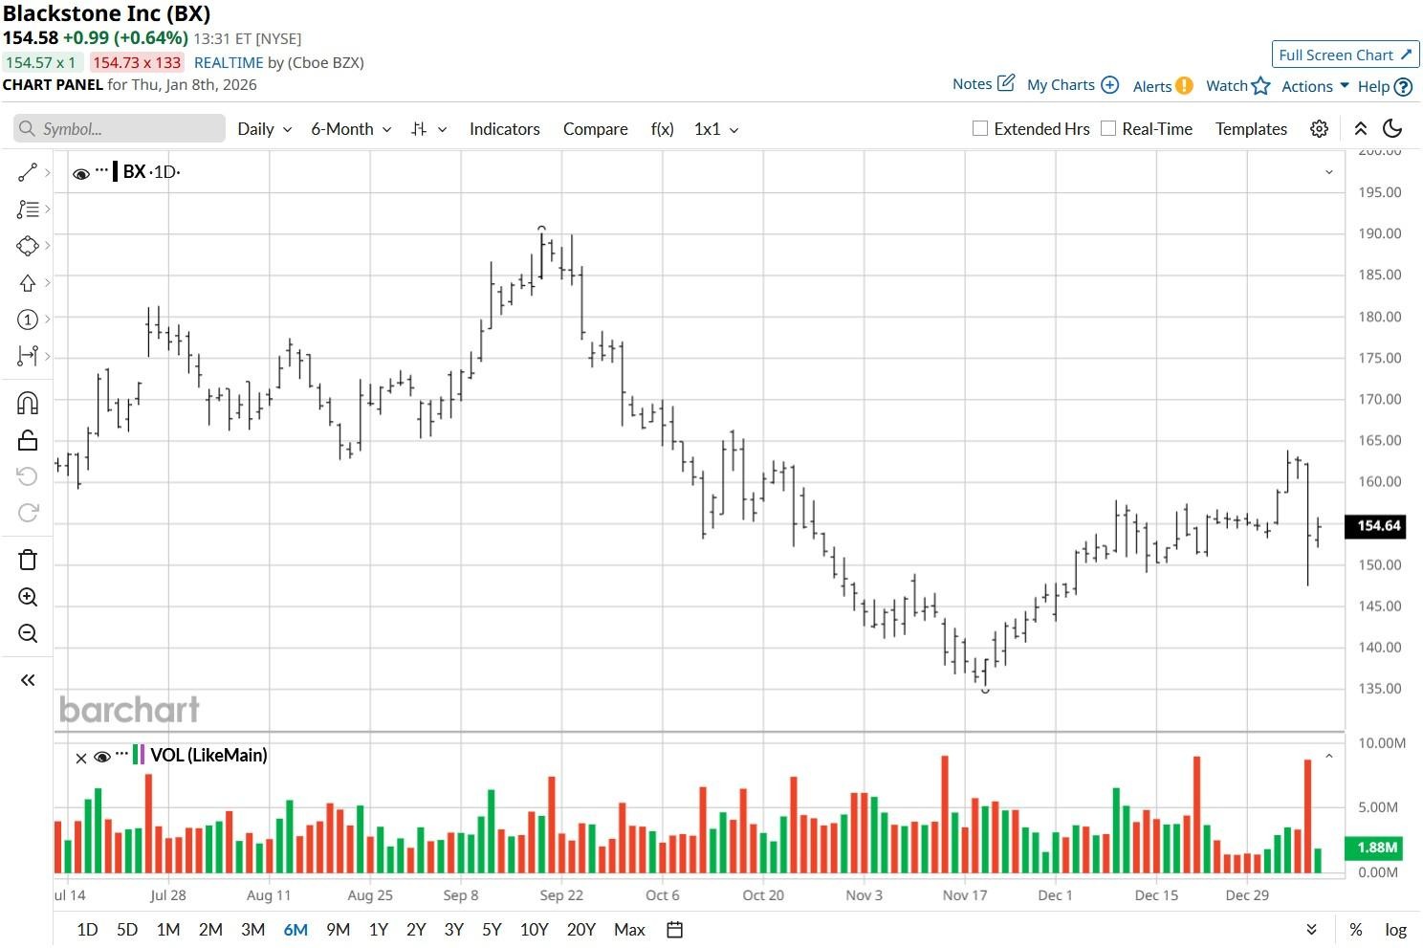Image resolution: width=1423 pixels, height=948 pixels.
Task: Remove the VOL indicator pane
Action: pos(81,758)
